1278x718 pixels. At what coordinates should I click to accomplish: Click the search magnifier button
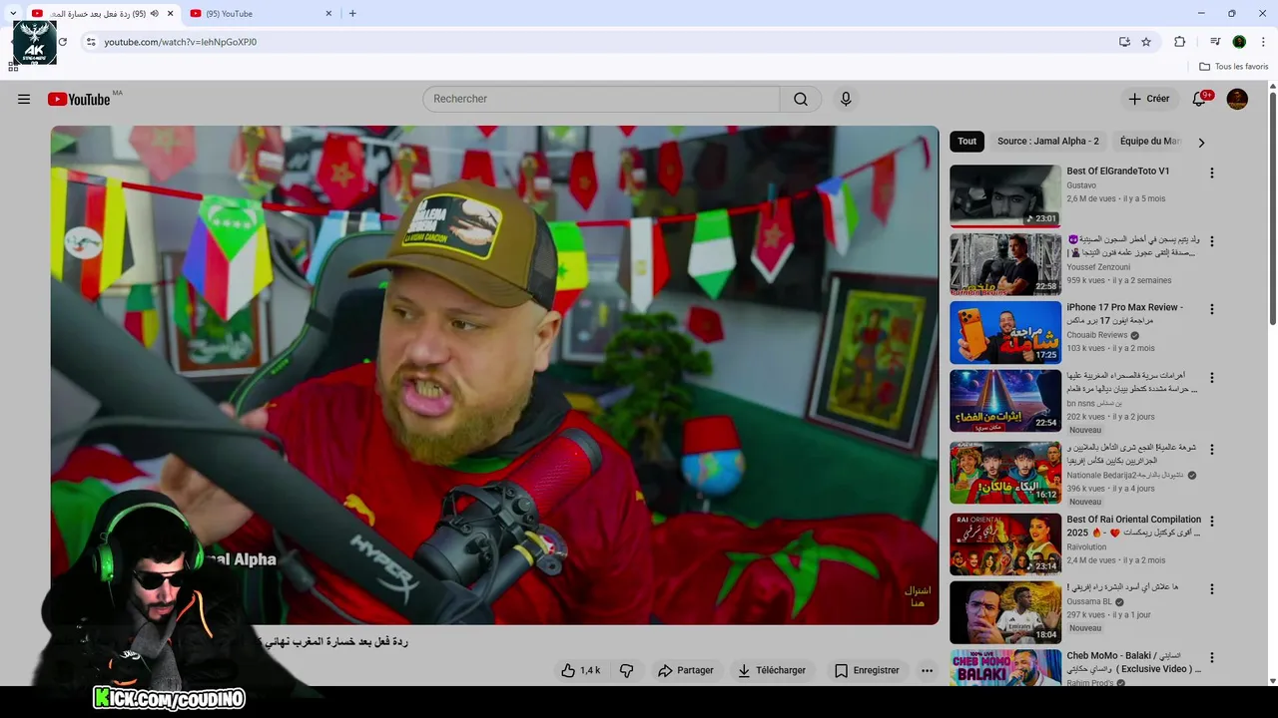[801, 99]
